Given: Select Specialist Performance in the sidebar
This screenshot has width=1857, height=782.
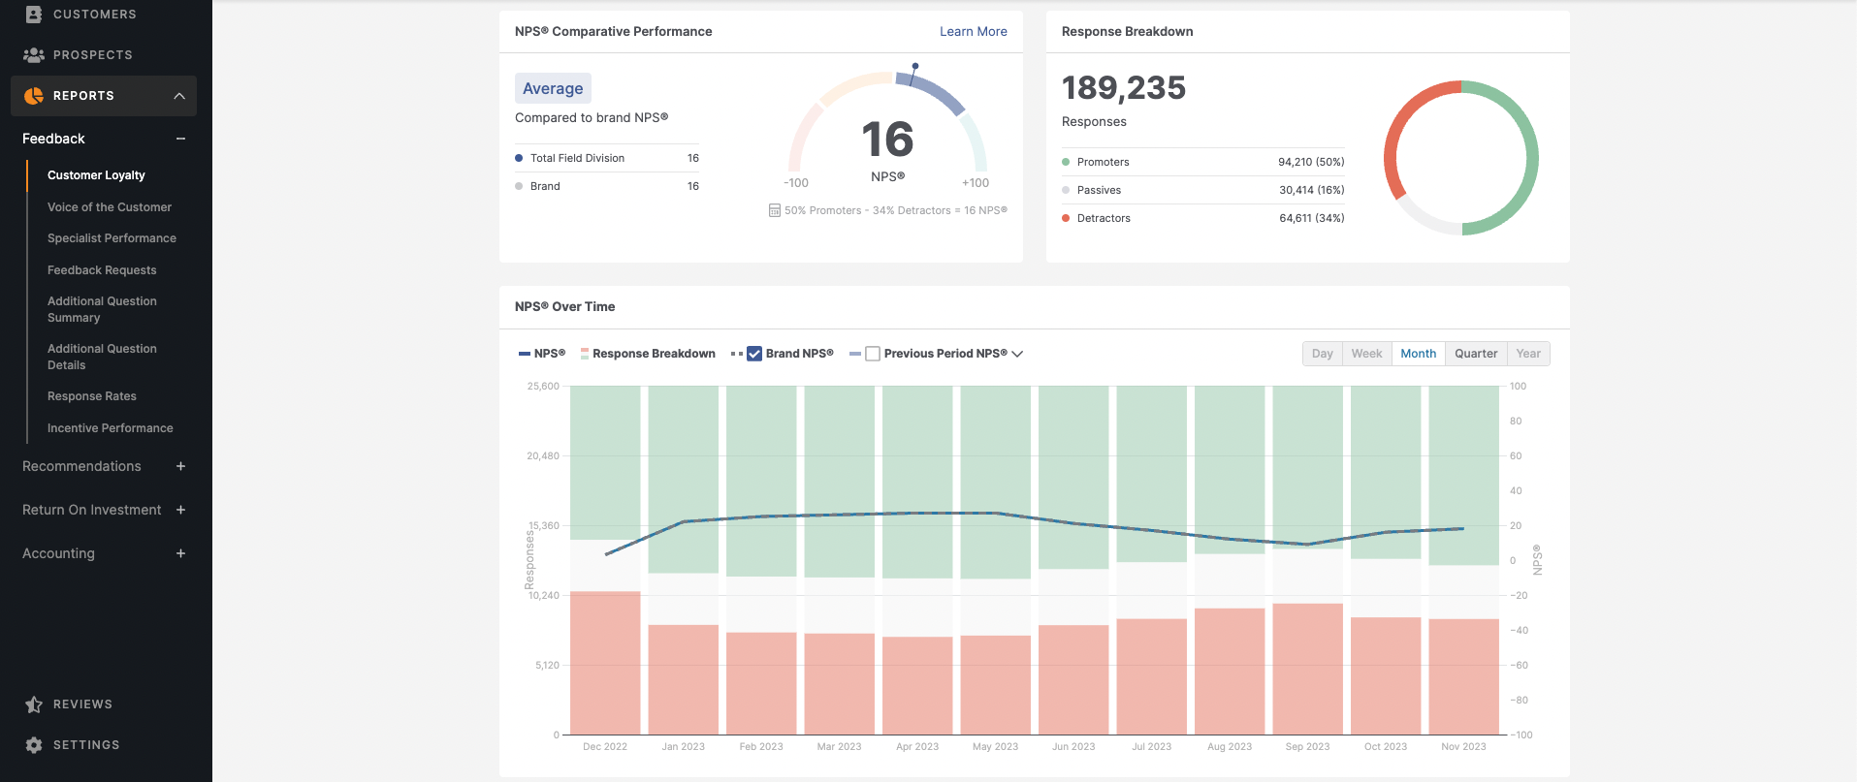Looking at the screenshot, I should [112, 238].
